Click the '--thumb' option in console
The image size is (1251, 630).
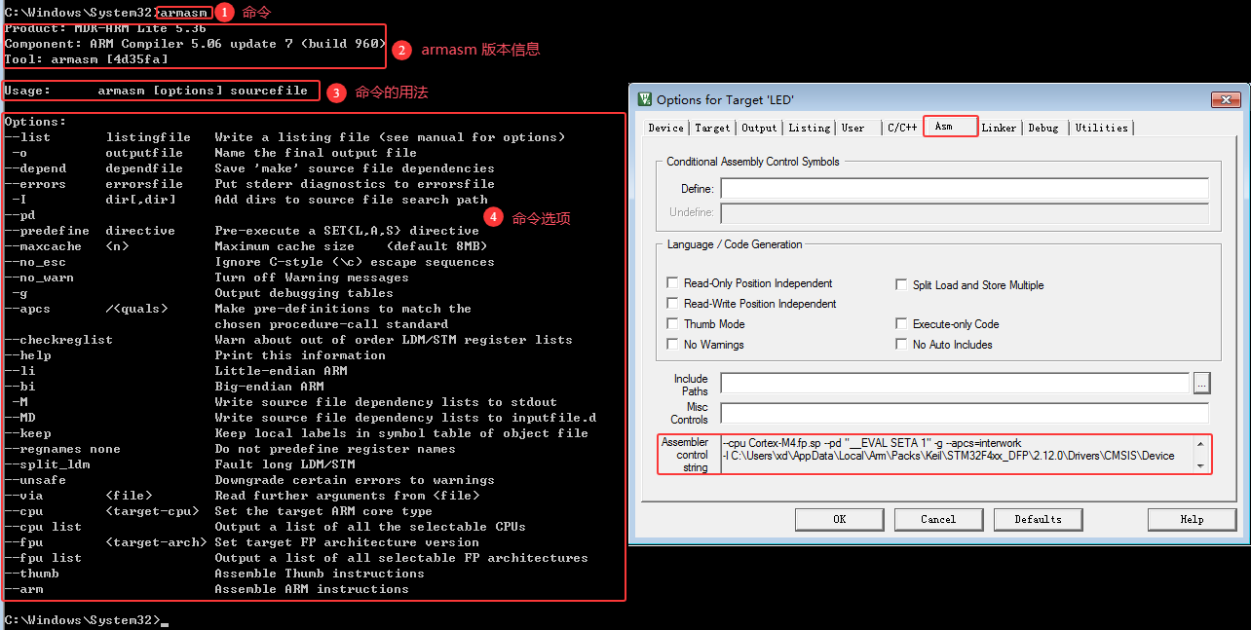pyautogui.click(x=31, y=574)
